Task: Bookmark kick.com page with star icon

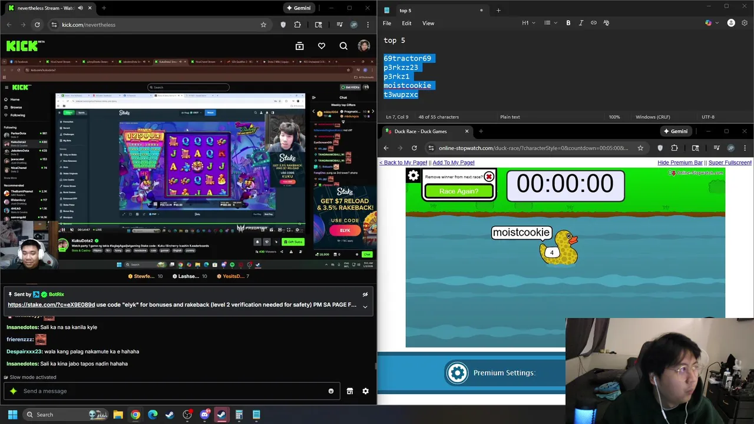Action: pyautogui.click(x=263, y=25)
